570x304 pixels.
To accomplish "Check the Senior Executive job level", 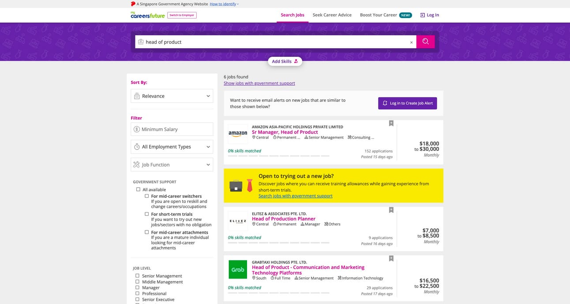I will [x=137, y=299].
